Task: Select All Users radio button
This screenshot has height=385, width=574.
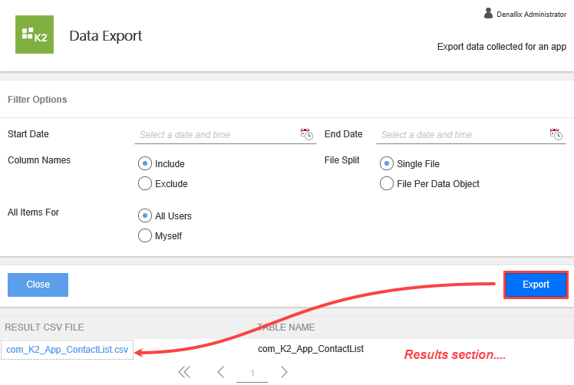Action: pyautogui.click(x=145, y=216)
